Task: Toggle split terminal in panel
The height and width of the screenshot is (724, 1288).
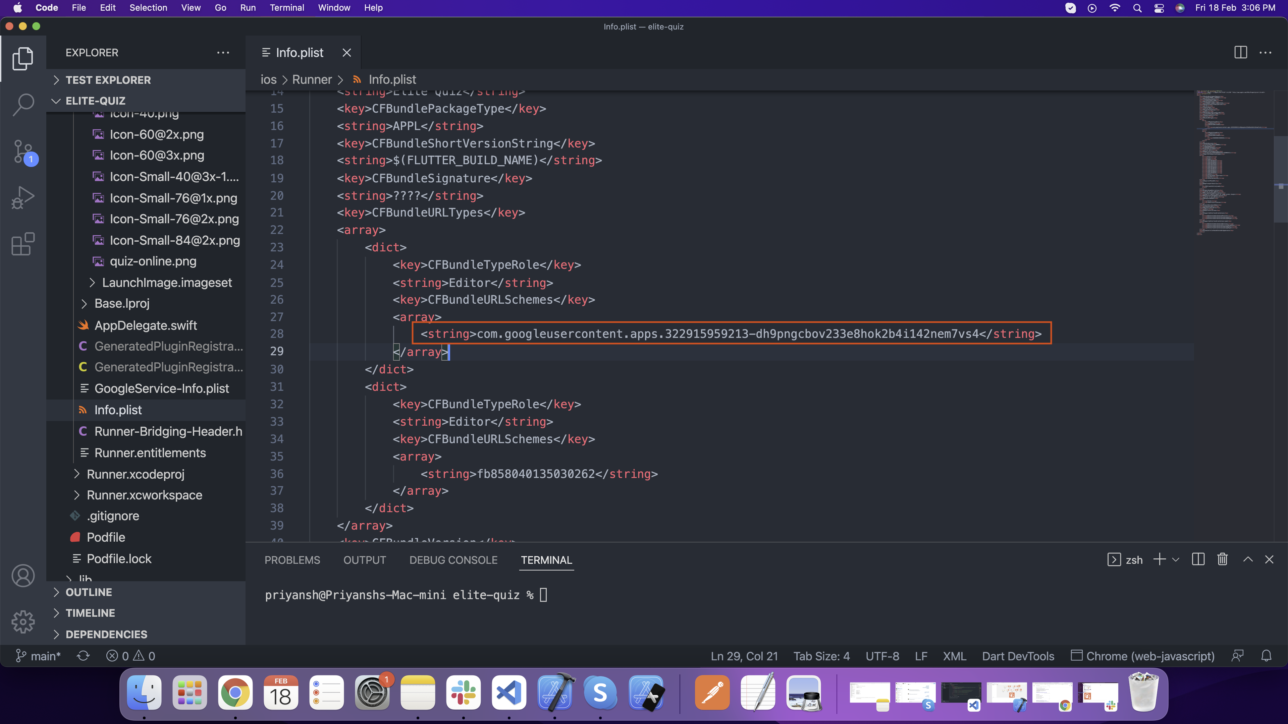Action: [x=1198, y=560]
